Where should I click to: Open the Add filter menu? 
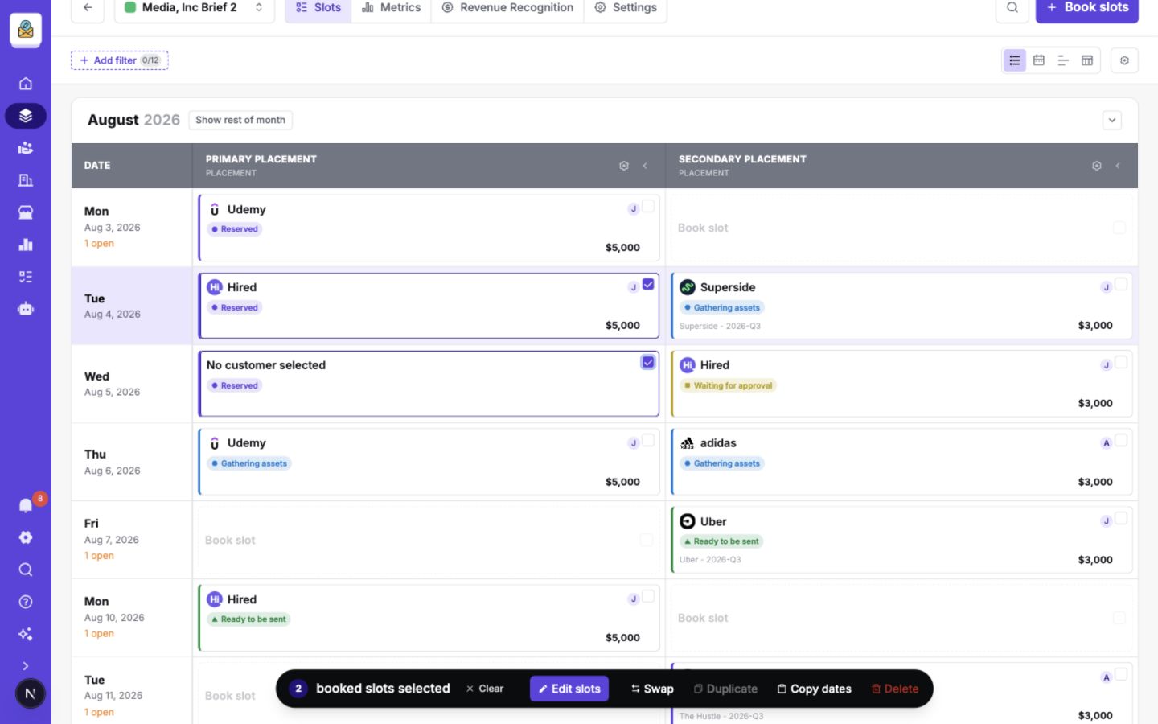(x=120, y=60)
